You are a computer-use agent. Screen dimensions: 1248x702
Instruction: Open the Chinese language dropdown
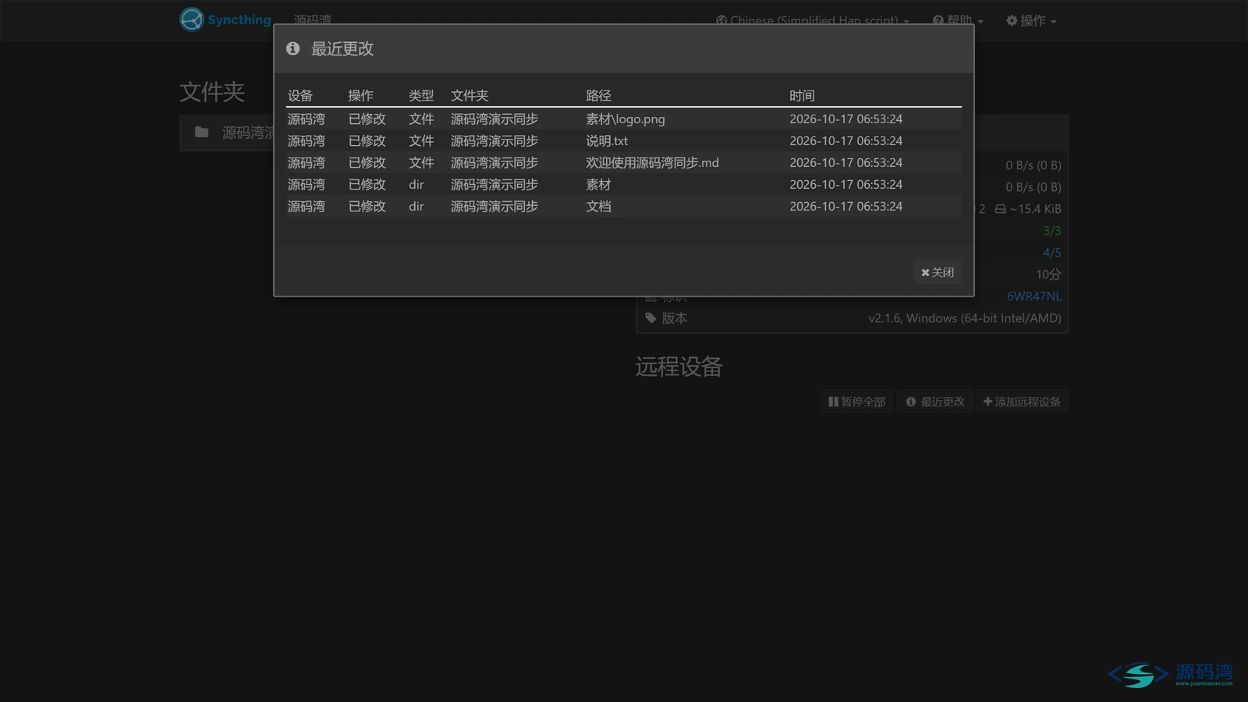813,20
